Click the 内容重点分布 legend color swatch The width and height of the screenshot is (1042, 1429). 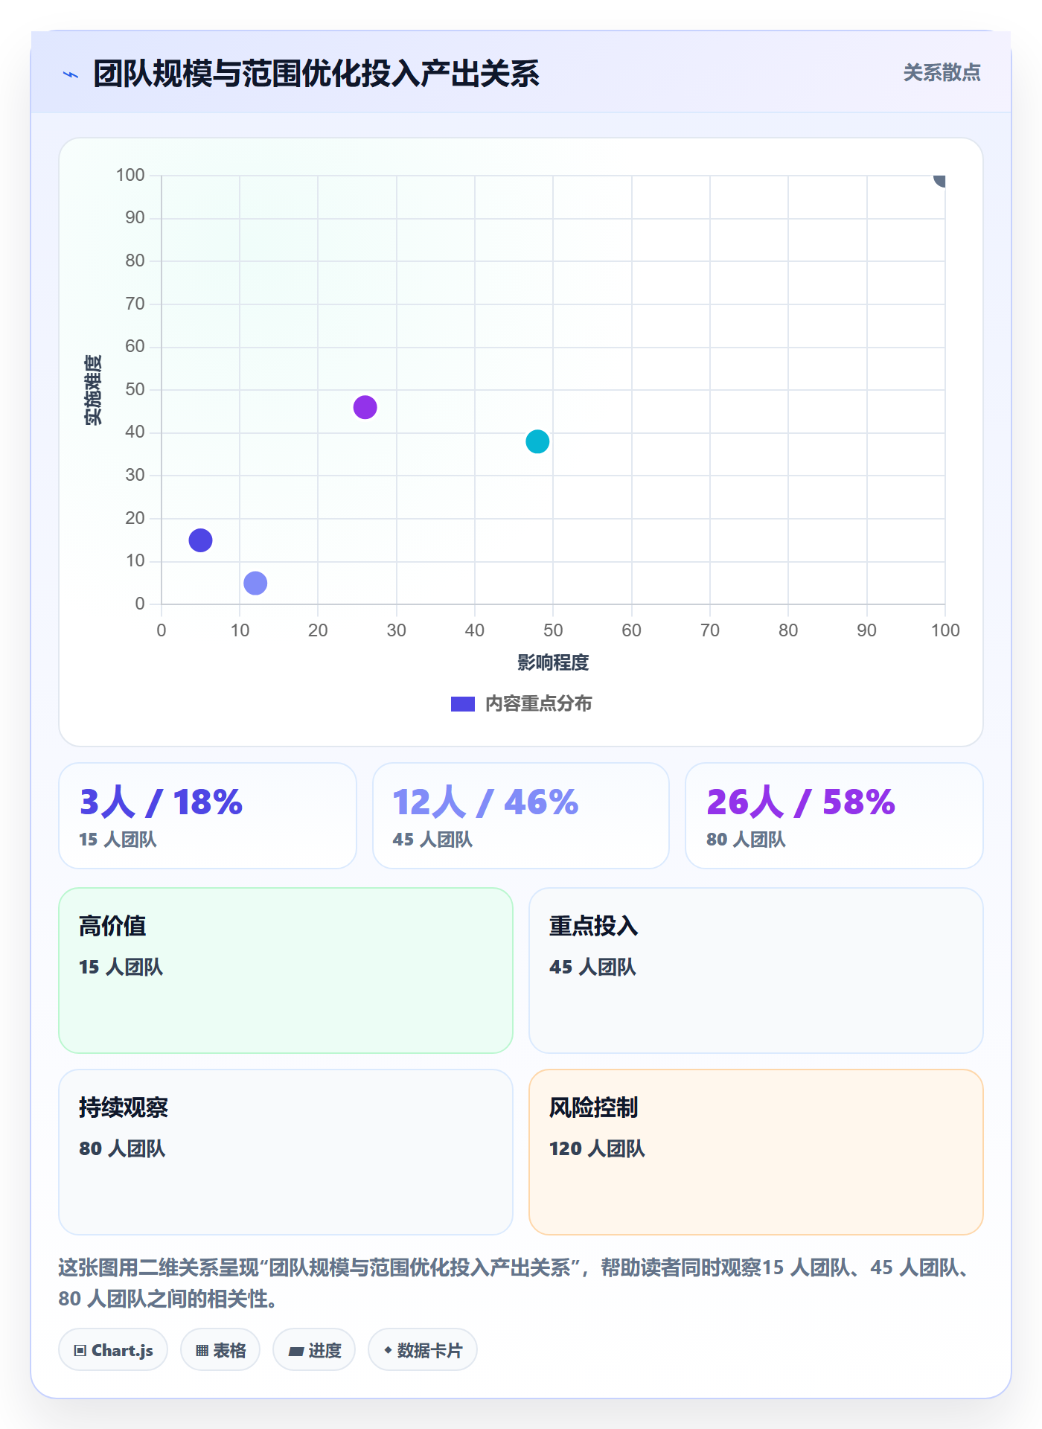click(463, 704)
